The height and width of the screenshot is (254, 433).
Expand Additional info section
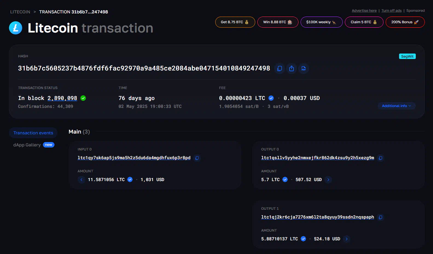[x=397, y=106]
